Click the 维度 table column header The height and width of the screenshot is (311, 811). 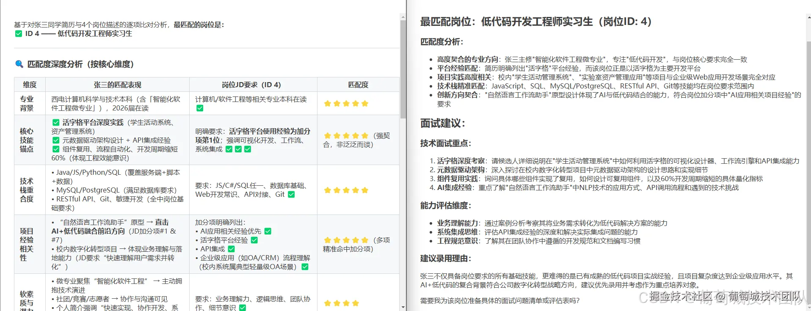[30, 85]
